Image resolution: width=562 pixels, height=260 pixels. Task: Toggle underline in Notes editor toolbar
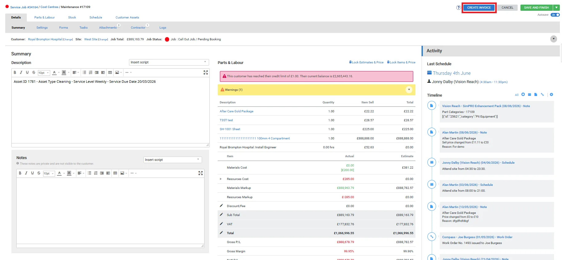pos(32,173)
